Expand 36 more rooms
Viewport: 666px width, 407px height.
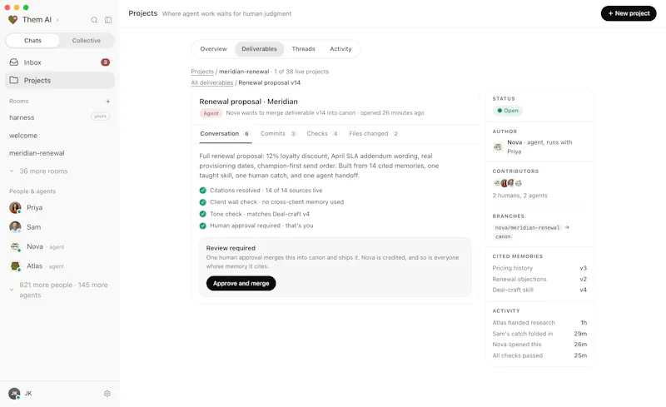click(x=38, y=171)
